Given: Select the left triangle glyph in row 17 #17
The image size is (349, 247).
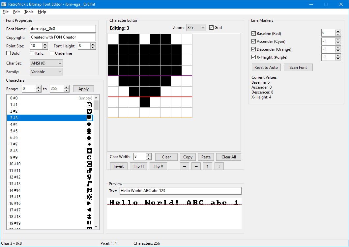Looking at the screenshot, I should [89, 210].
